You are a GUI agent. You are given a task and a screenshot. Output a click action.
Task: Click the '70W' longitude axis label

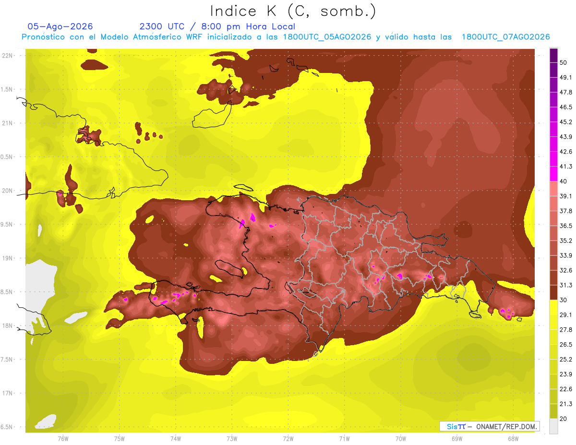click(x=401, y=439)
